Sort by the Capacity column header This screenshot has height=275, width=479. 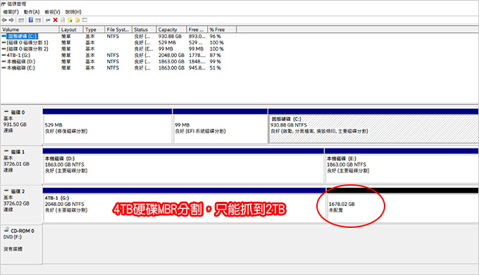click(171, 30)
